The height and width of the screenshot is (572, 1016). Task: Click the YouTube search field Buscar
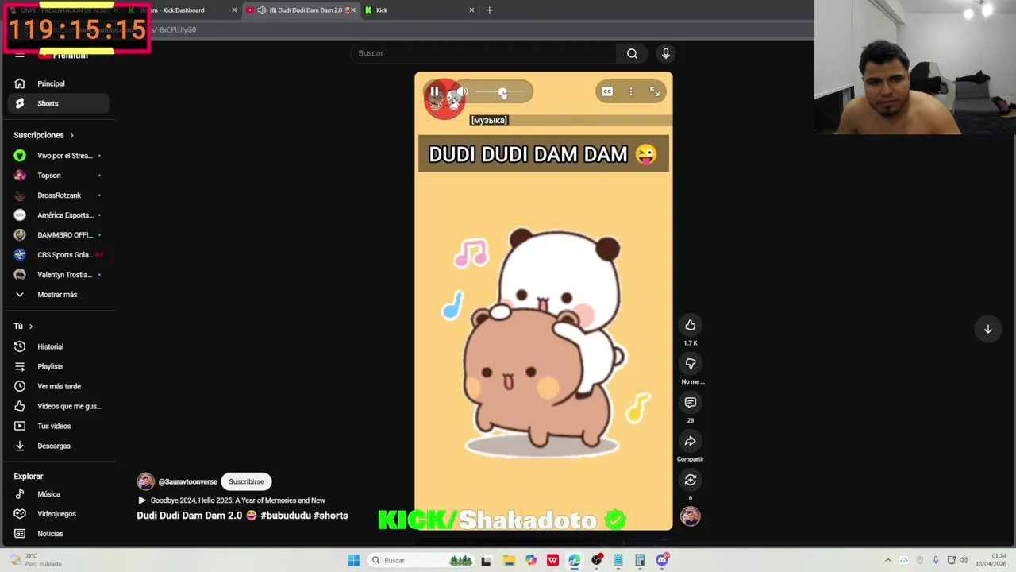coord(483,53)
